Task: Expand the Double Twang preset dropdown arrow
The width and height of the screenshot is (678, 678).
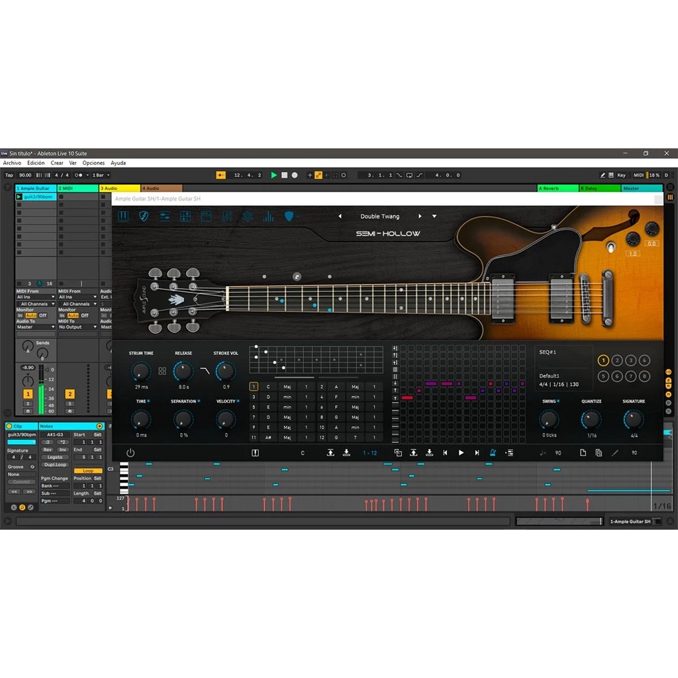Action: coord(434,217)
